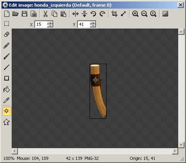Increase the X origin value
This screenshot has height=163, width=186.
pyautogui.click(x=50, y=23)
